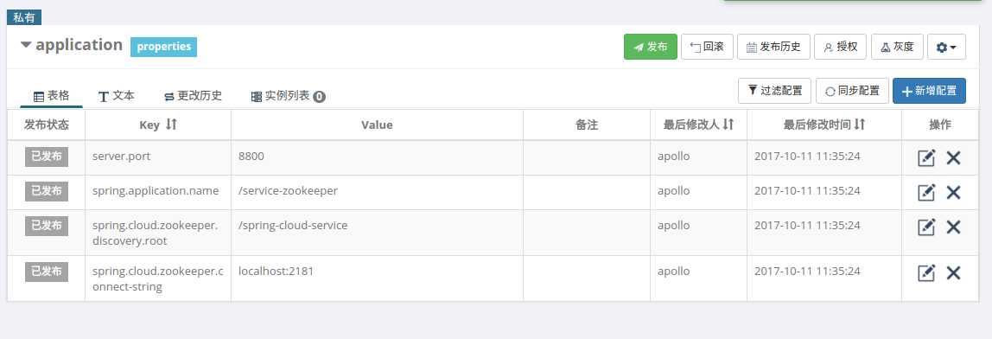
Task: Click the 过滤配置 filter config button
Action: coord(774,91)
